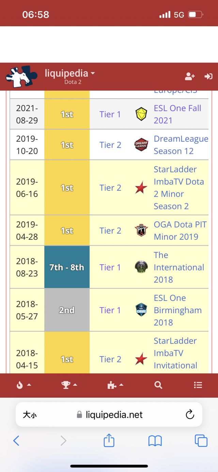
Task: Tap the Liquipedia horse logo
Action: (21, 77)
